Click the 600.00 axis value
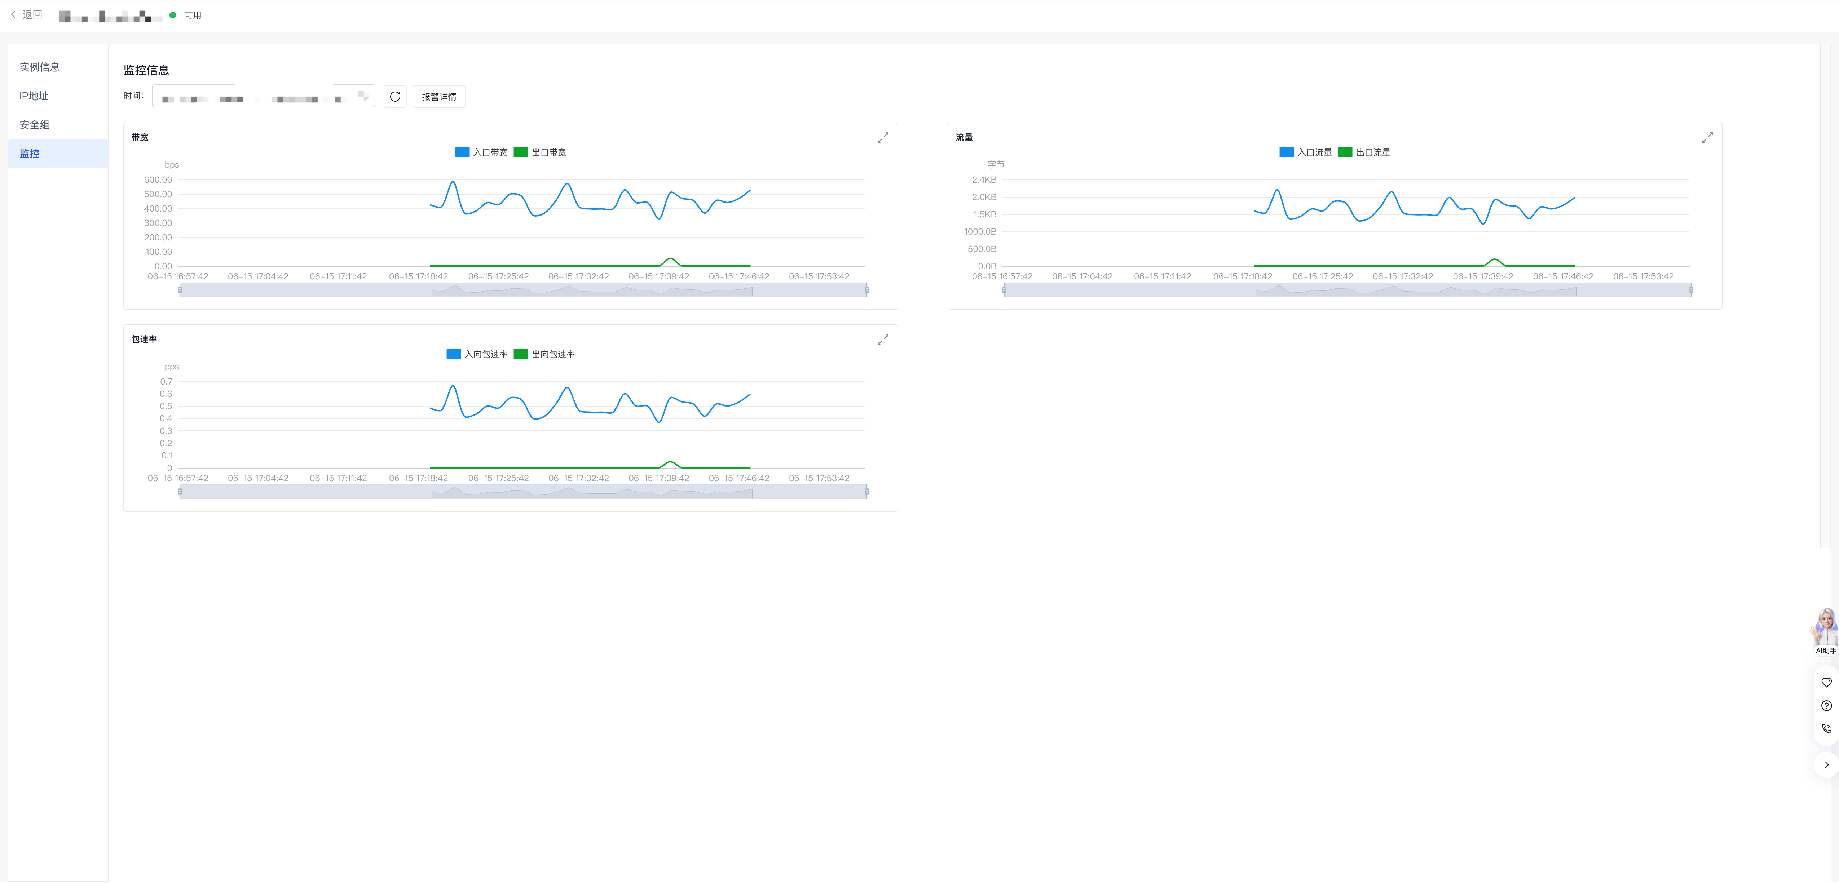The height and width of the screenshot is (883, 1839). coord(159,180)
